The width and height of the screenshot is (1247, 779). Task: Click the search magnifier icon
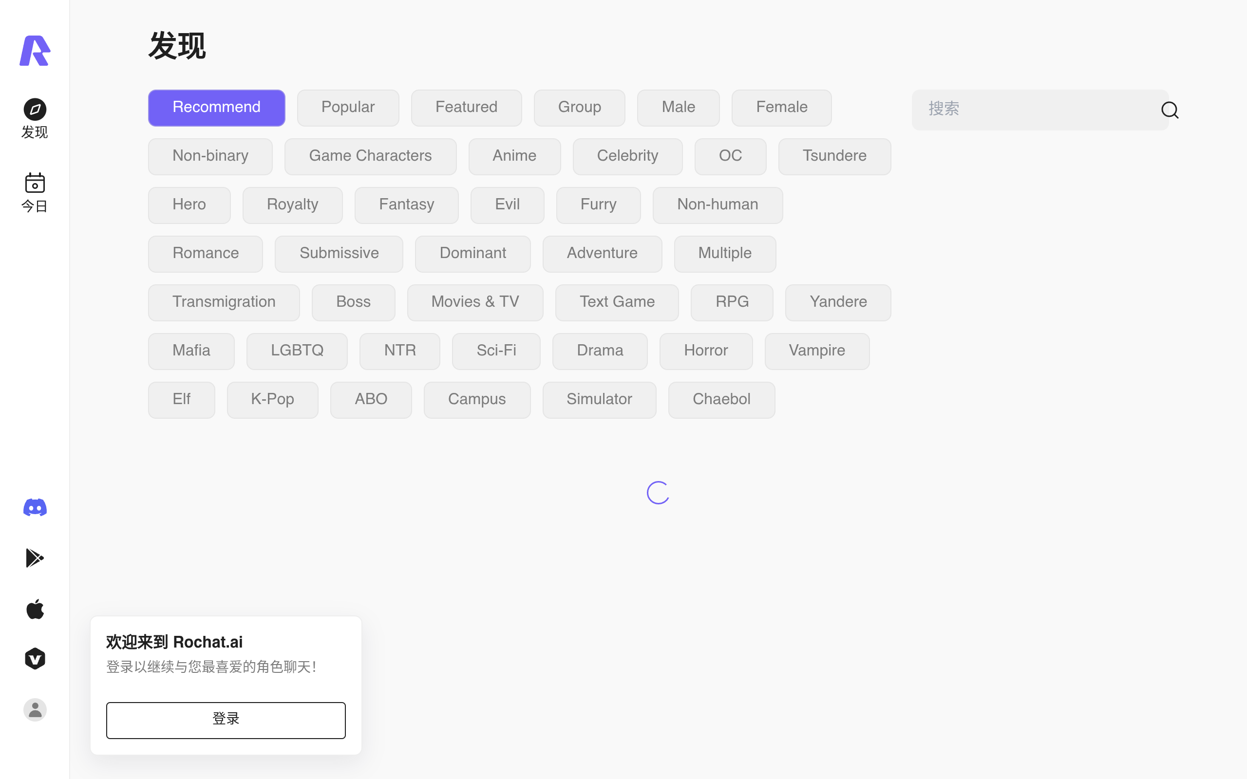pyautogui.click(x=1169, y=110)
